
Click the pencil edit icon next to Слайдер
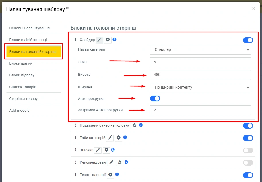tap(99, 40)
